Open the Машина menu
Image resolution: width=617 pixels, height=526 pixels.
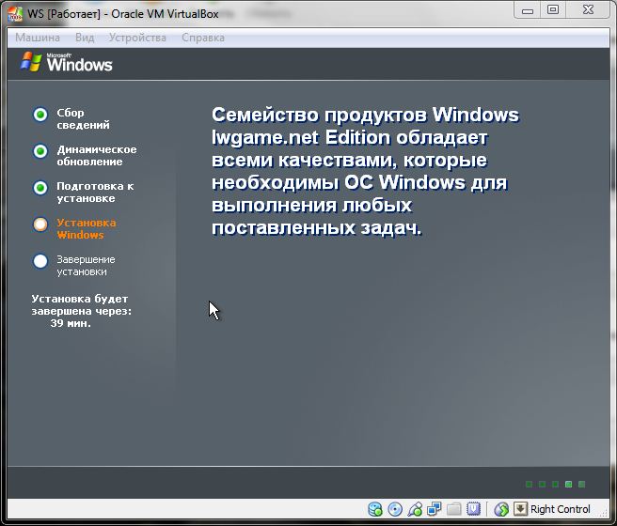click(x=38, y=38)
